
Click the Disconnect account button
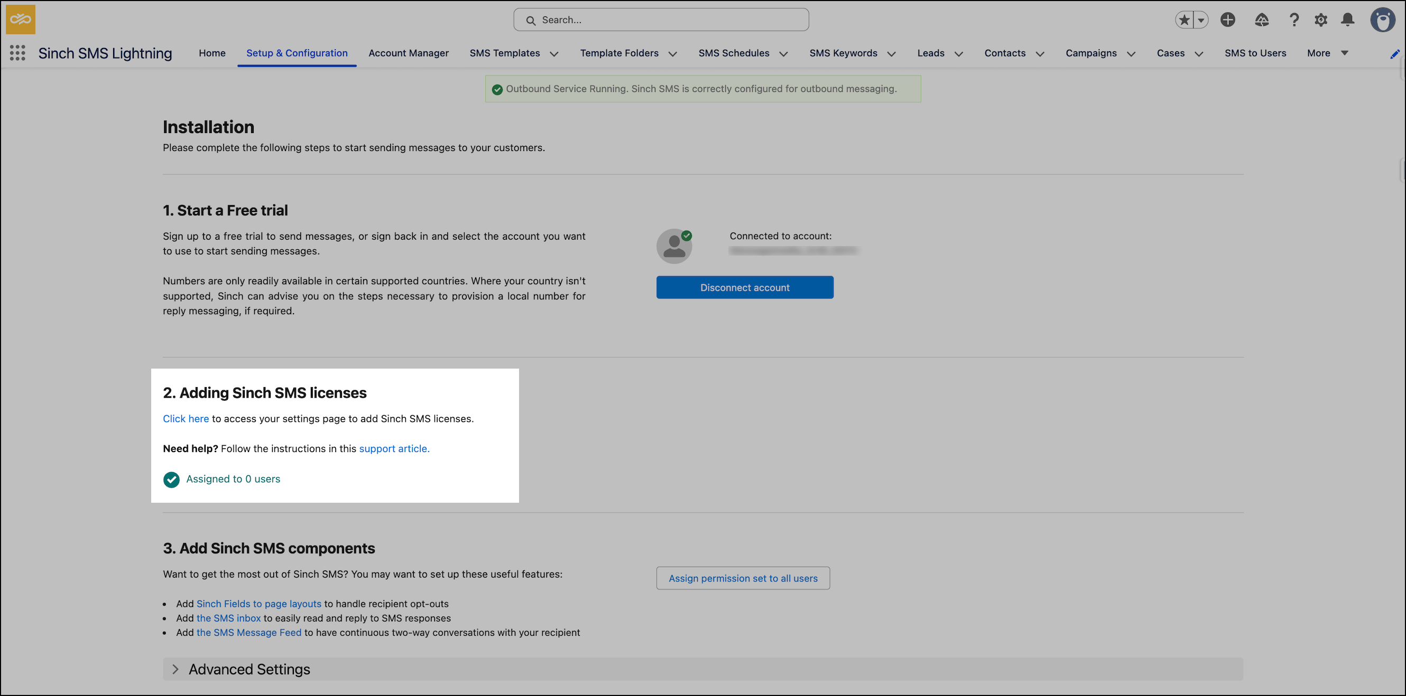click(744, 287)
